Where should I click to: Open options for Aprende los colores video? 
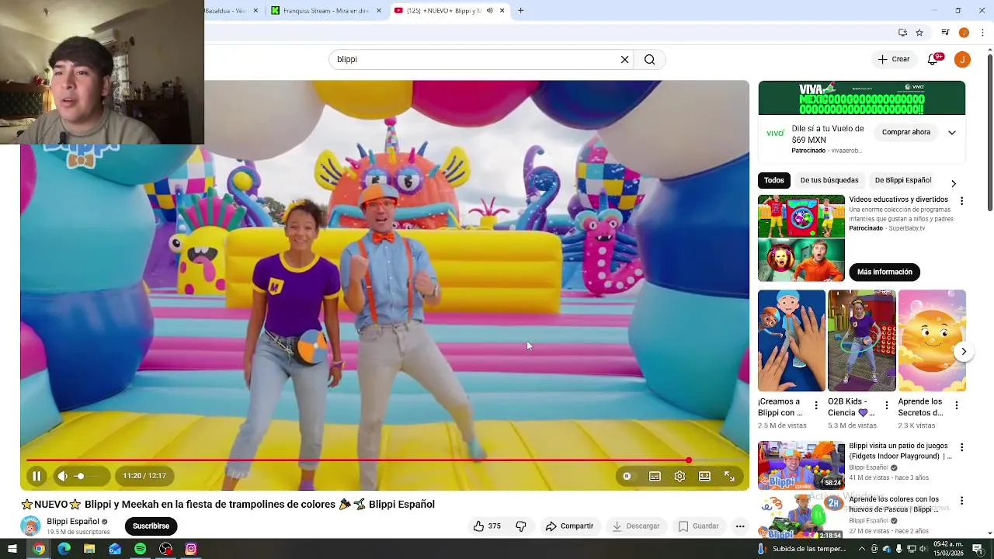coord(961,501)
